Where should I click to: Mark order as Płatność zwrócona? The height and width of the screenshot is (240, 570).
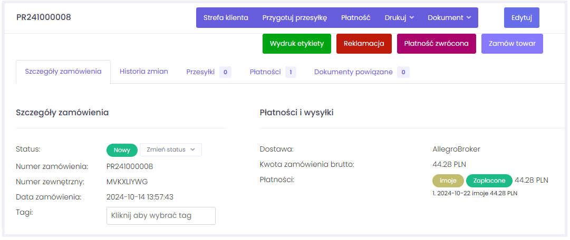[x=436, y=44]
